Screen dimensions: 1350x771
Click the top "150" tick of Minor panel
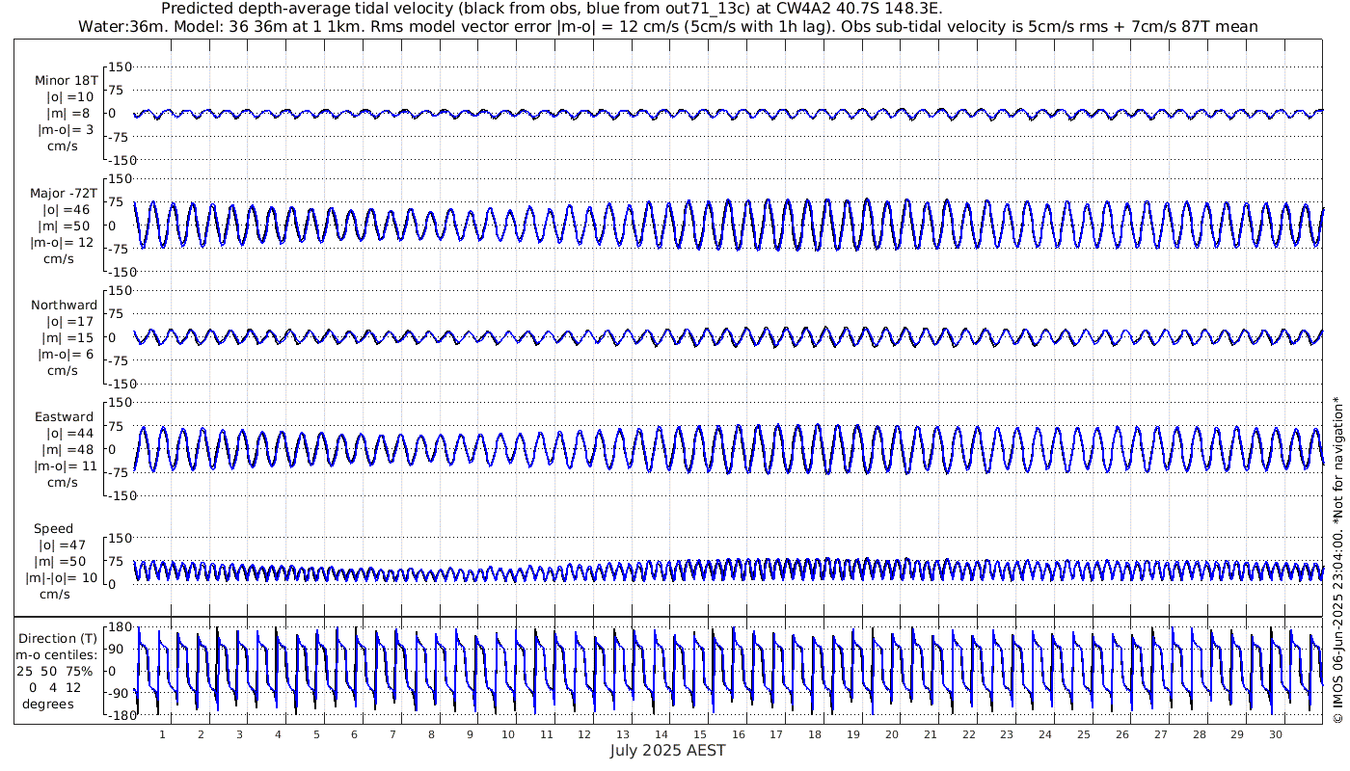tap(120, 66)
